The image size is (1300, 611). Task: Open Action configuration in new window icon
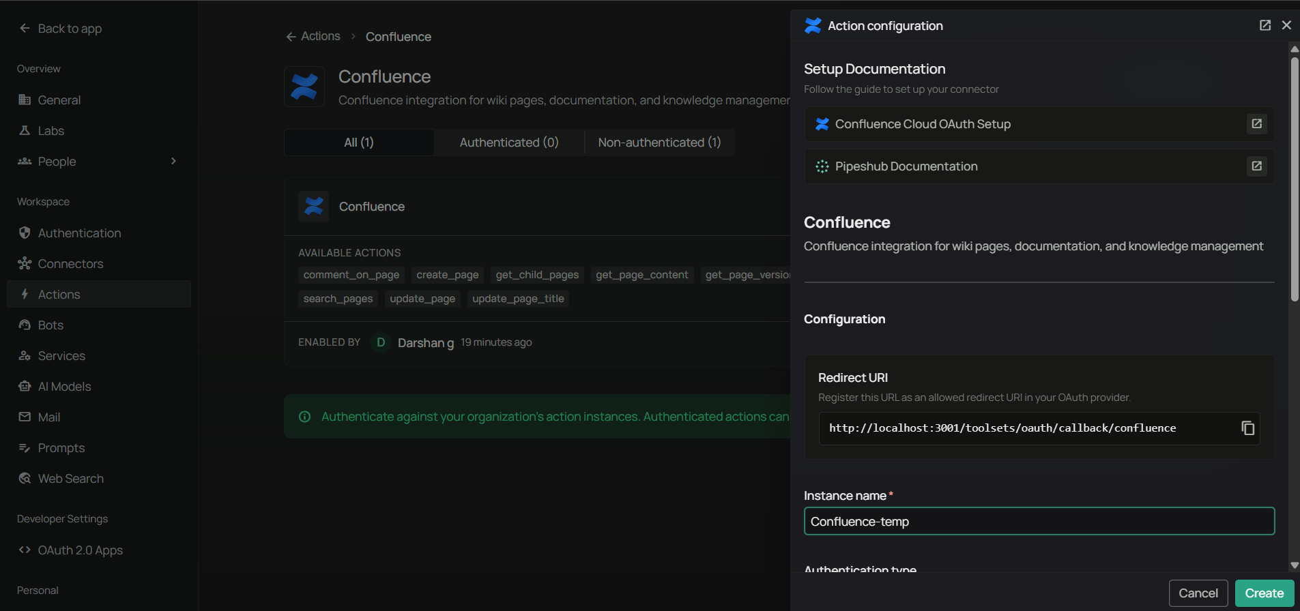click(x=1265, y=25)
